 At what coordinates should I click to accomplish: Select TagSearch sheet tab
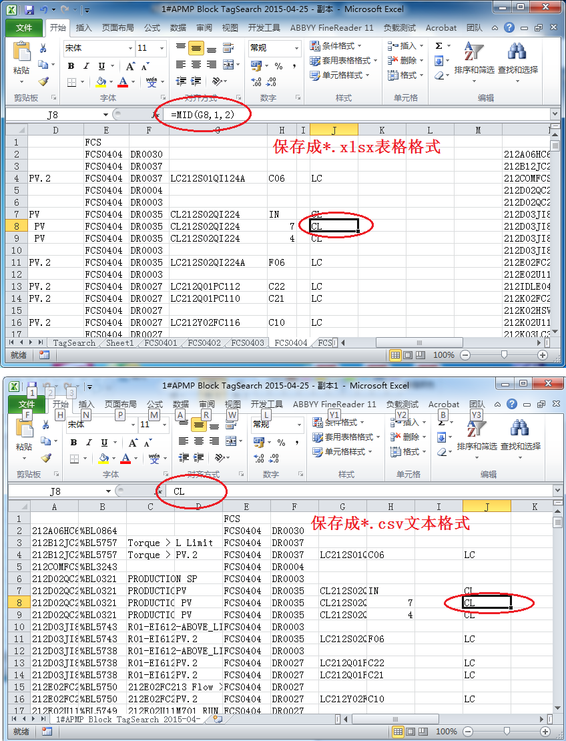coord(74,342)
